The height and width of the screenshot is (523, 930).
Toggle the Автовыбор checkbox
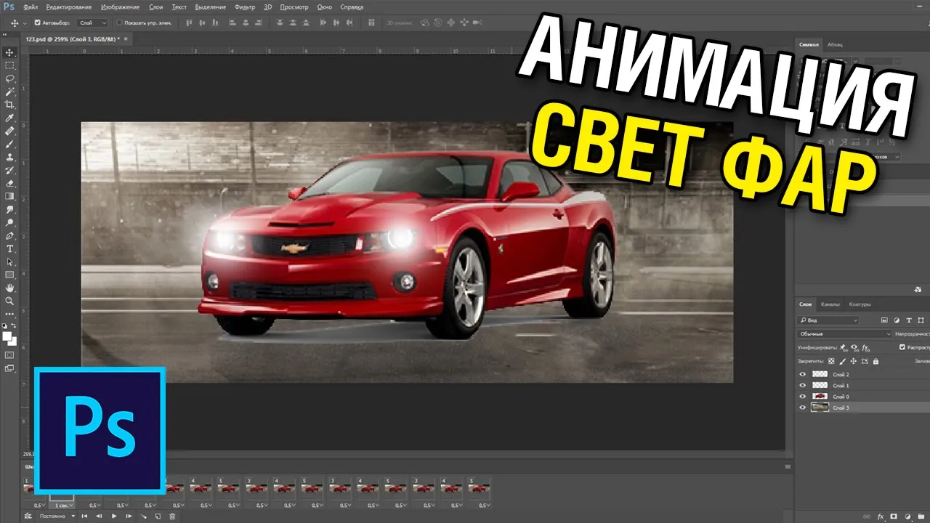[38, 23]
